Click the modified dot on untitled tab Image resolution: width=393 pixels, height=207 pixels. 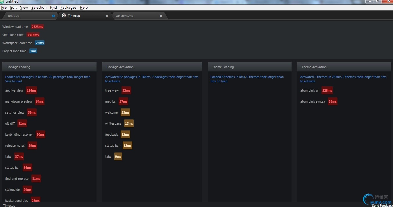coord(53,16)
